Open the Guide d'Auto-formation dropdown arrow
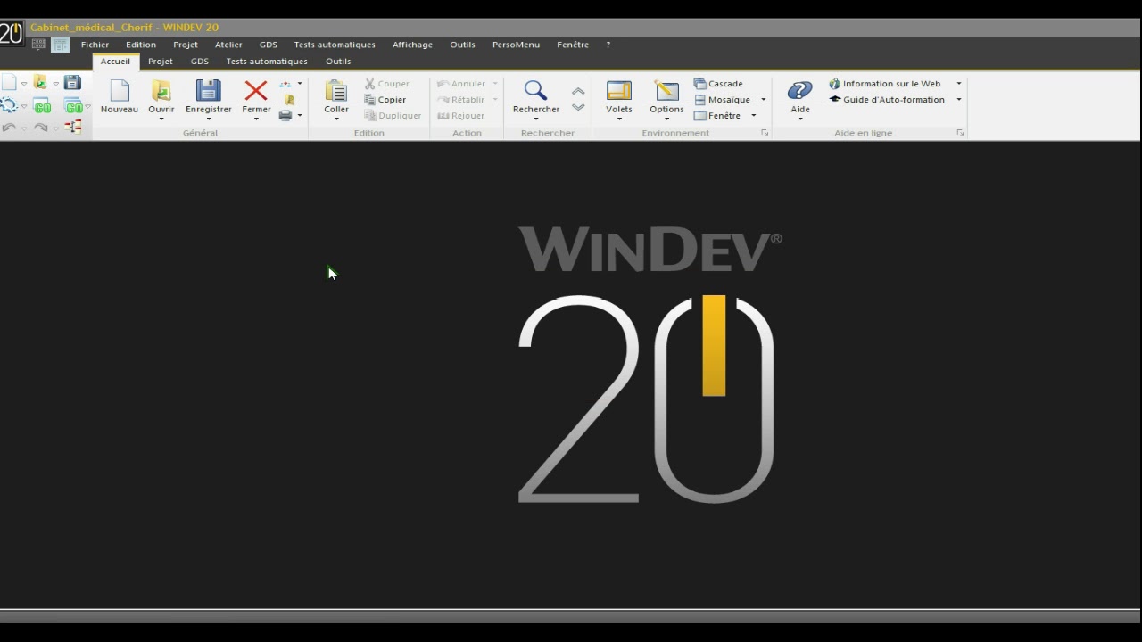1142x642 pixels. 959,100
